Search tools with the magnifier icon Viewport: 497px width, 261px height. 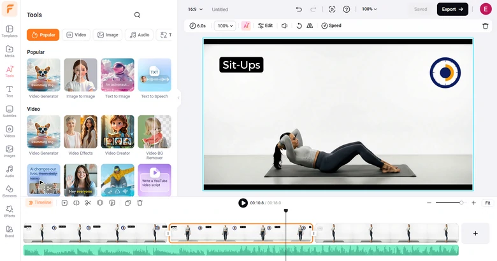pos(137,15)
